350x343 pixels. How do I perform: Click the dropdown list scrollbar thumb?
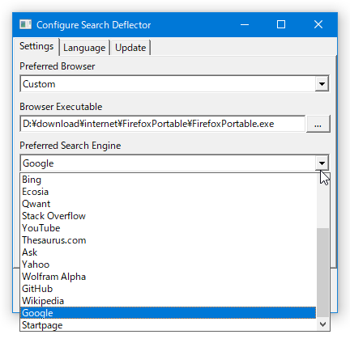(x=322, y=273)
